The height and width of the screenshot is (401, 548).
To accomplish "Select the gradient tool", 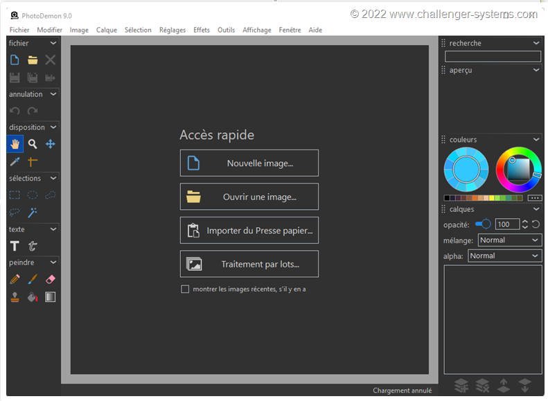I will pos(51,297).
